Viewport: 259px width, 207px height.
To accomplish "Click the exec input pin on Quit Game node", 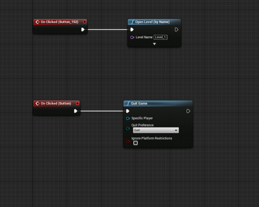I will 128,111.
